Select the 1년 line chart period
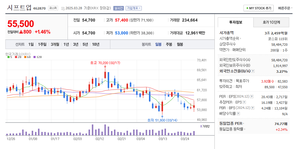 click(x=66, y=44)
